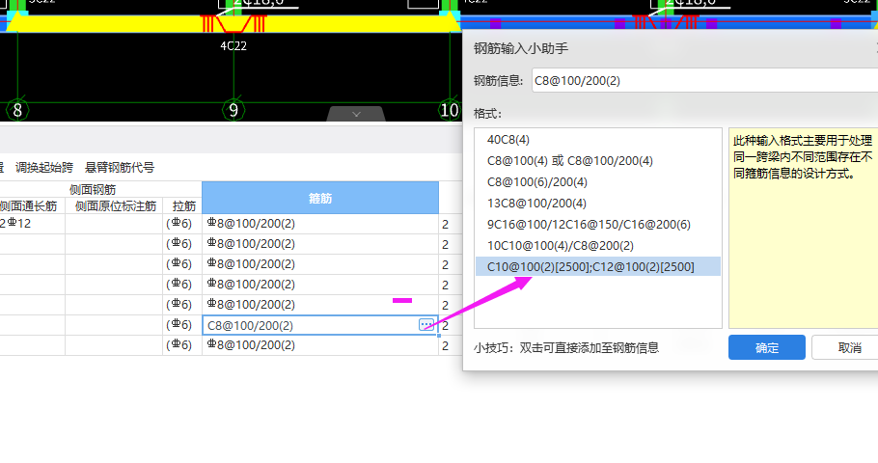Select format C8@100(4) 或 C8@100/200(4)

598,161
